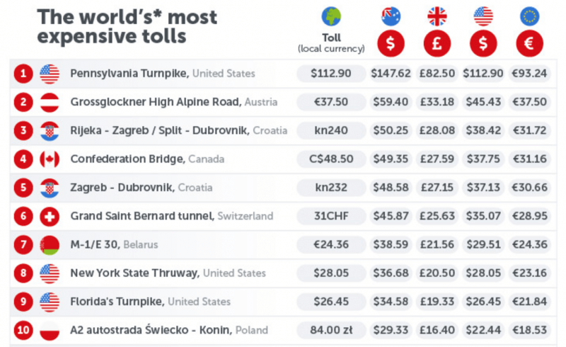Click New York State Thruway label
The image size is (566, 347).
pos(135,273)
